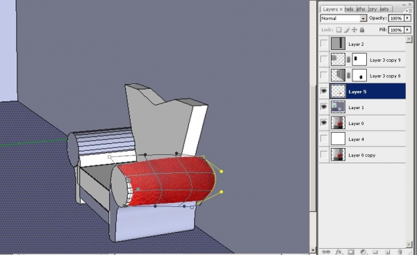Click the link icon on Layer 3 copy 8

pyautogui.click(x=348, y=76)
